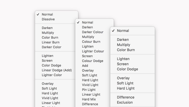
Task: Choose Vivid Light in the left menu
Action: (x=50, y=98)
